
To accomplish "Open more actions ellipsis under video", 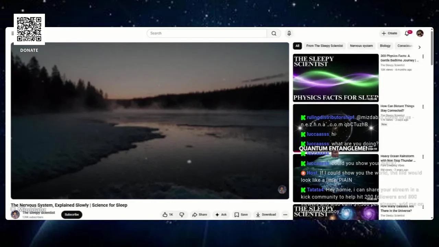I will [x=285, y=214].
